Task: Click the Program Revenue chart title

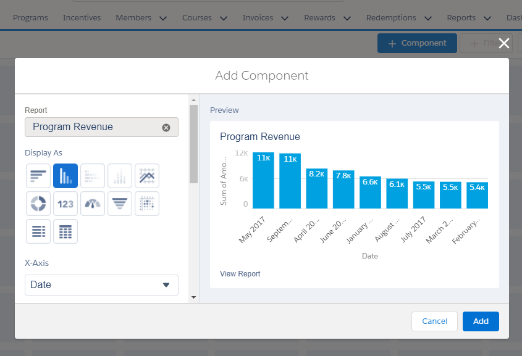Action: [x=260, y=136]
